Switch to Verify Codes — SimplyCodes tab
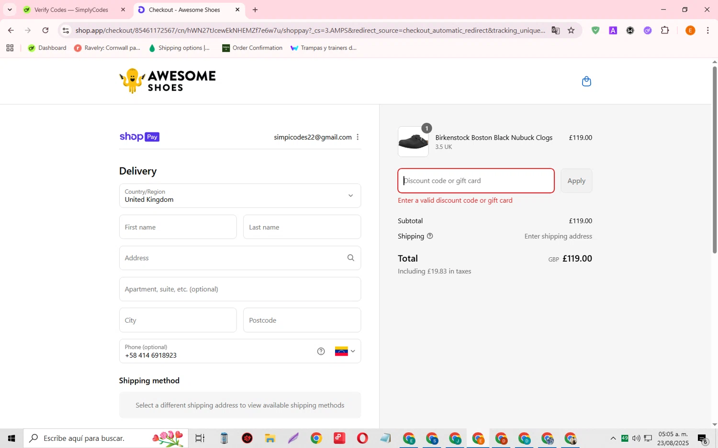 pyautogui.click(x=71, y=10)
